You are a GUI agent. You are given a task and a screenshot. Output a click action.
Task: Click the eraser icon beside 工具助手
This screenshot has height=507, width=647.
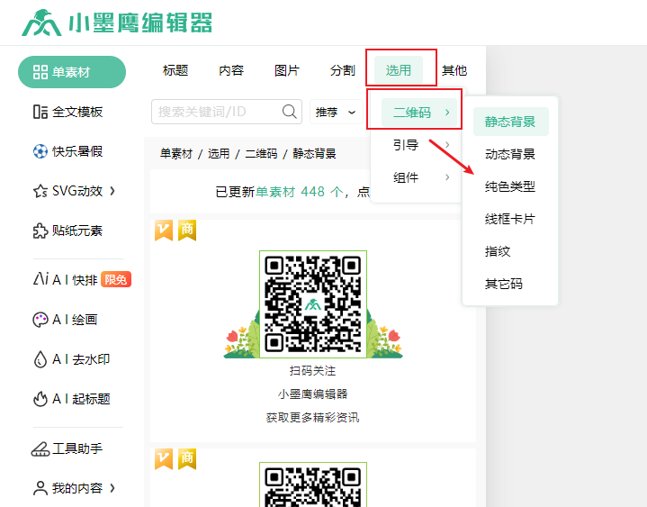pyautogui.click(x=40, y=448)
